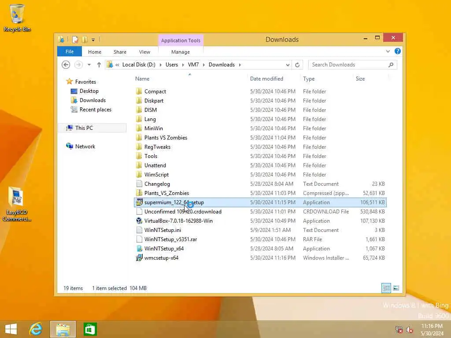Select the Changelog text document icon
The width and height of the screenshot is (451, 338).
(139, 184)
